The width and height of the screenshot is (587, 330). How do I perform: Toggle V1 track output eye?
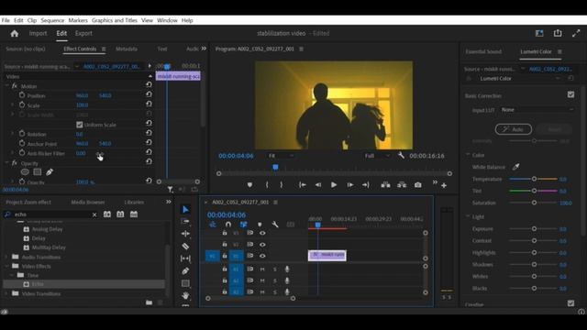pyautogui.click(x=262, y=256)
